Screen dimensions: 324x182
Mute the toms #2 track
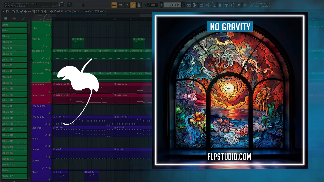pos(50,47)
